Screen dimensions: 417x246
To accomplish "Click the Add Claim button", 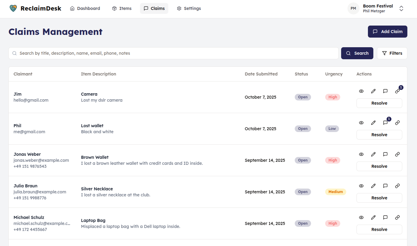I will (387, 31).
